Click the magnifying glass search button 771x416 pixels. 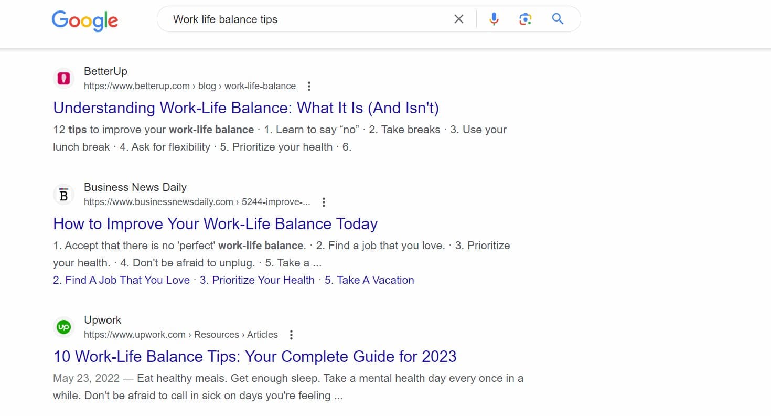(558, 19)
